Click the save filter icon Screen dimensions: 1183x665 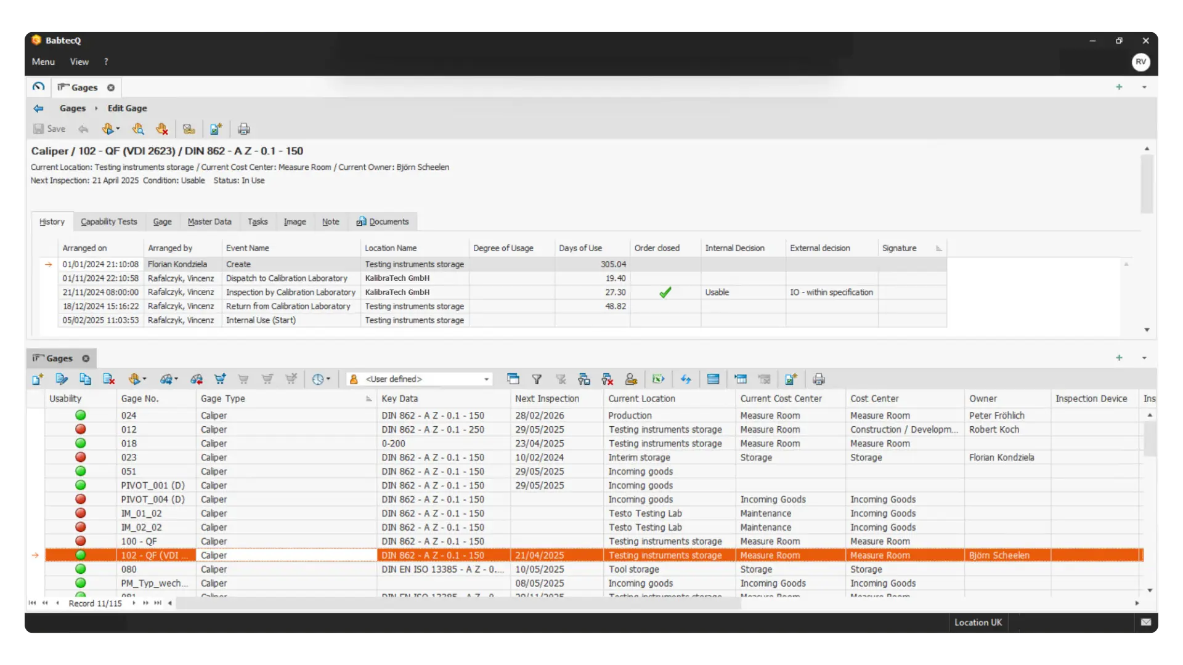point(584,379)
